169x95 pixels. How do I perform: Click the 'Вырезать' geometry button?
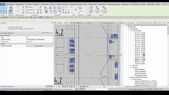(30, 10)
